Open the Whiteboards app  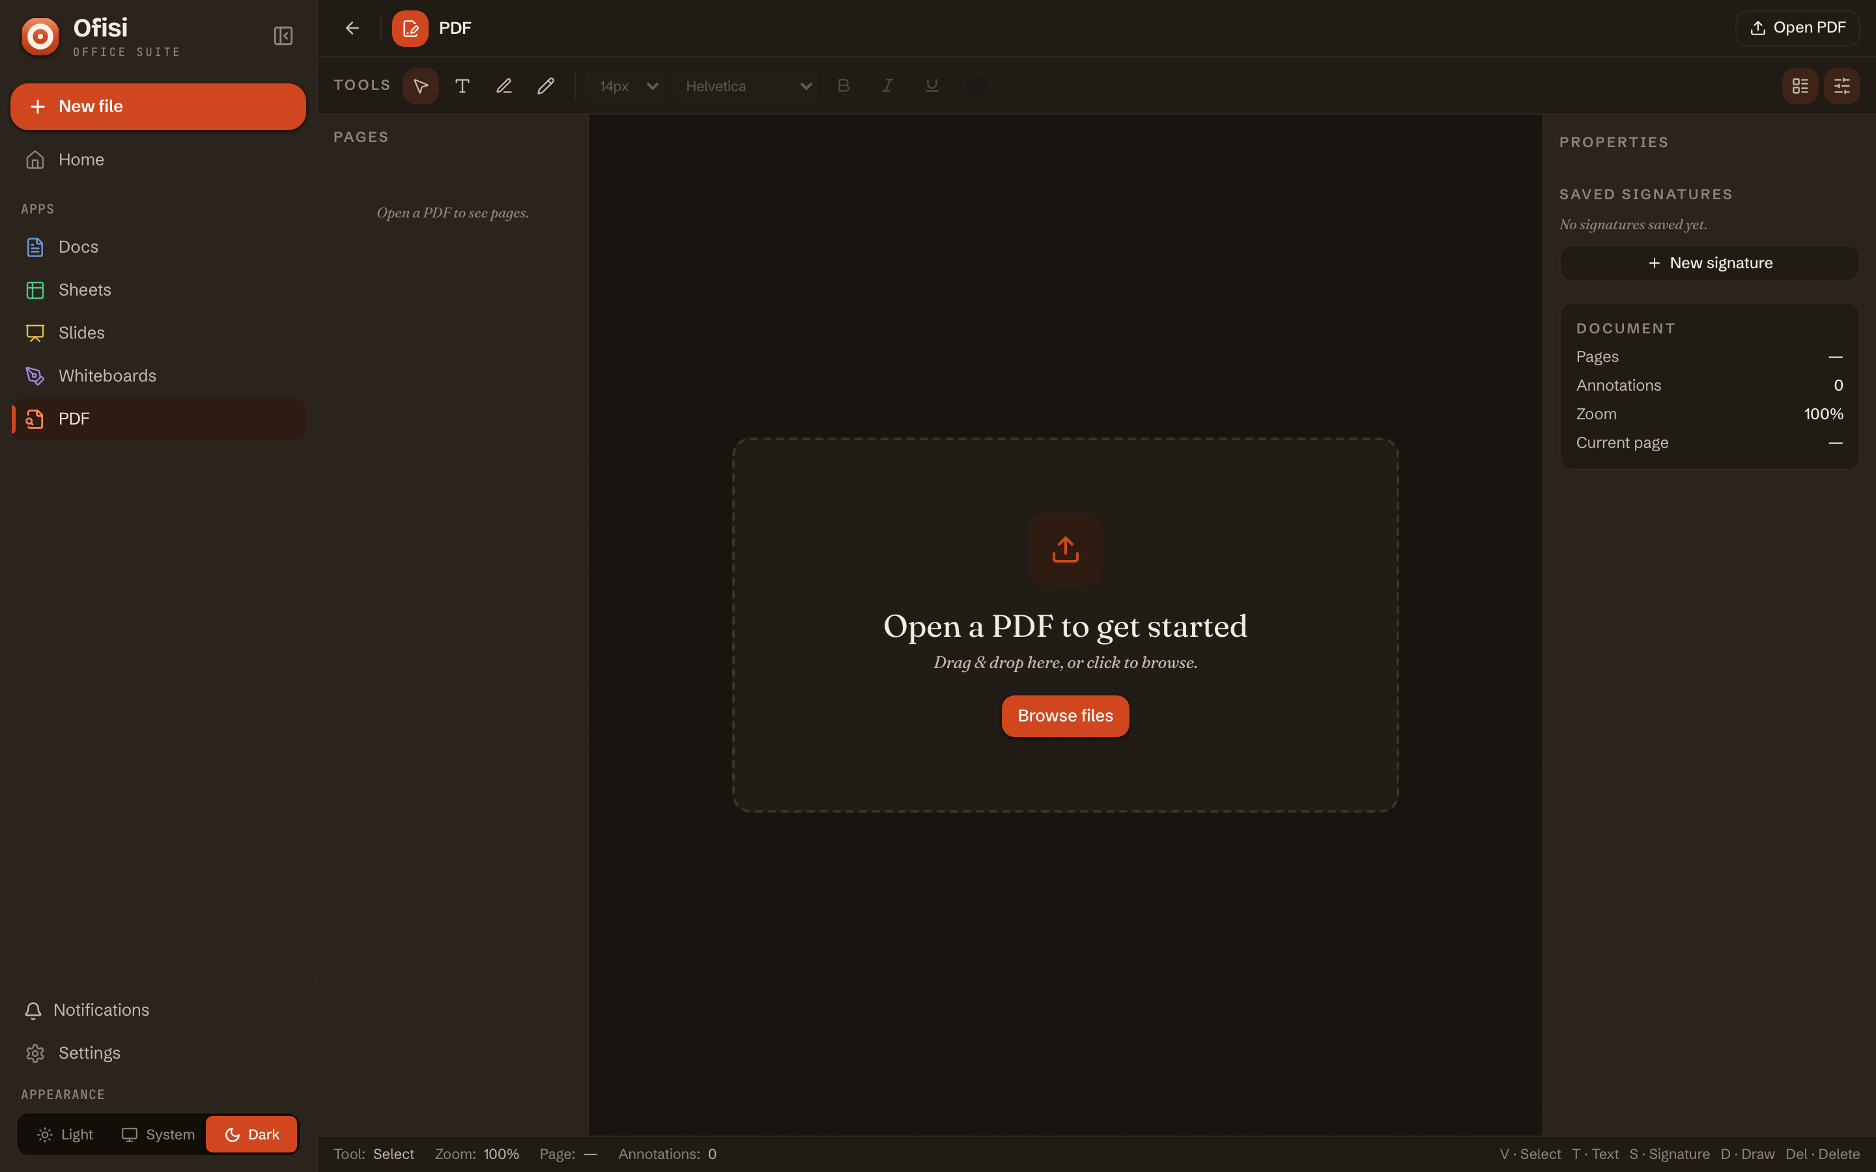tap(158, 376)
